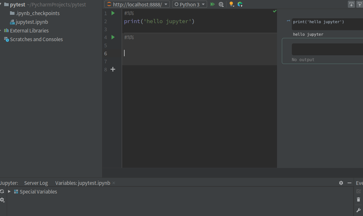Viewport: 363px width, 216px height.
Task: Refresh variables in Jupyter tool window
Action: click(2, 191)
